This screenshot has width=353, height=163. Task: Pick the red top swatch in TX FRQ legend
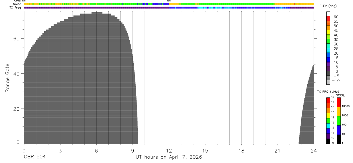coord(328,100)
